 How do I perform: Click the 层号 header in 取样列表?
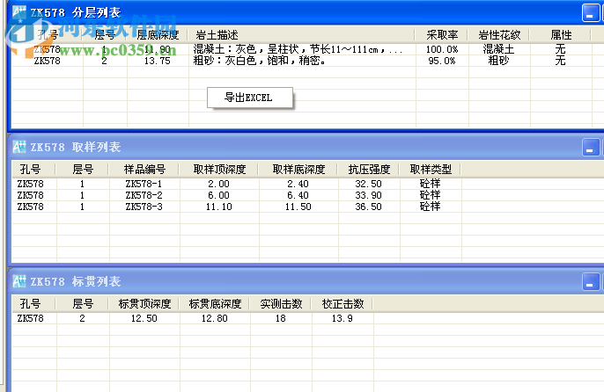[x=83, y=170]
